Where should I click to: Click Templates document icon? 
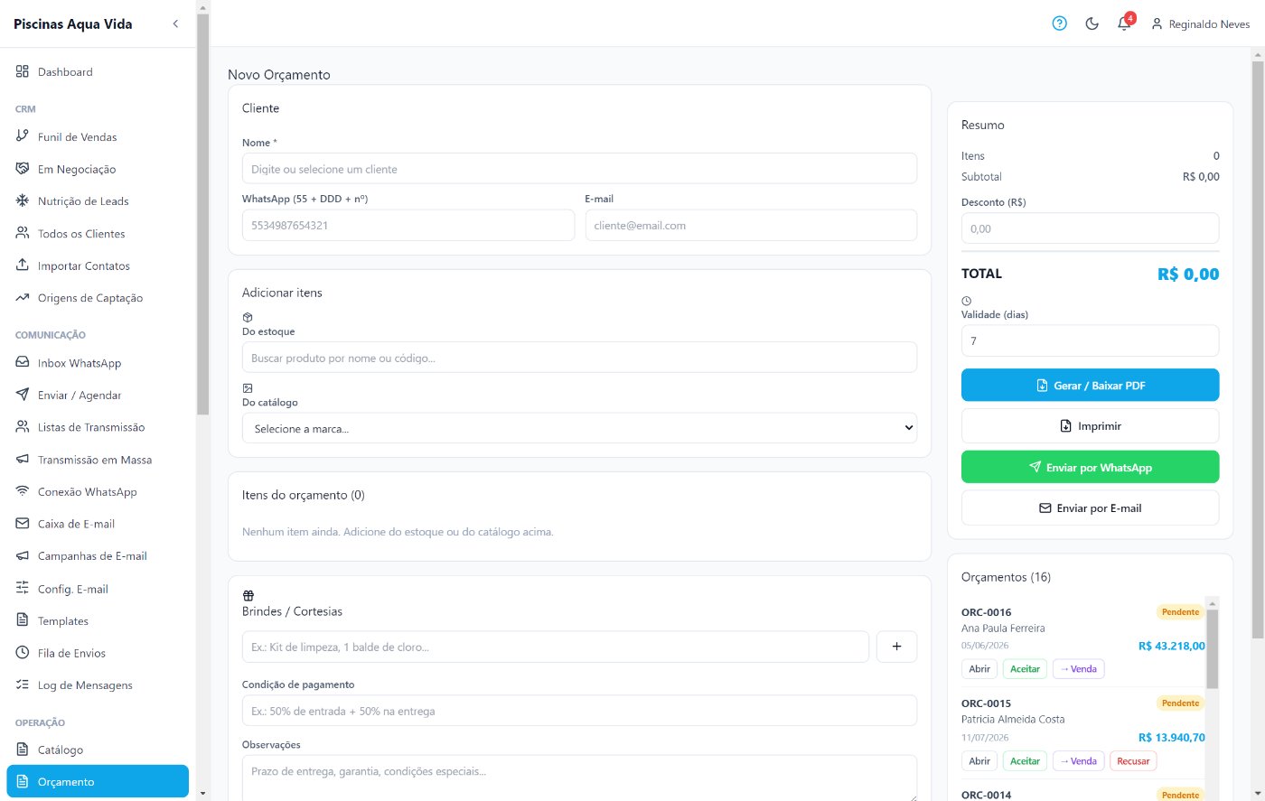[23, 620]
